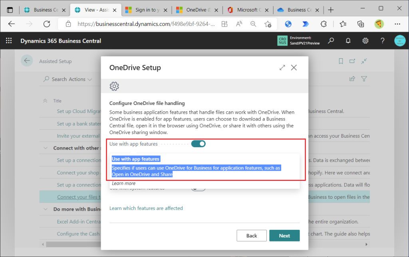Click the Back button in OneDrive Setup
The image size is (409, 257).
coord(252,235)
